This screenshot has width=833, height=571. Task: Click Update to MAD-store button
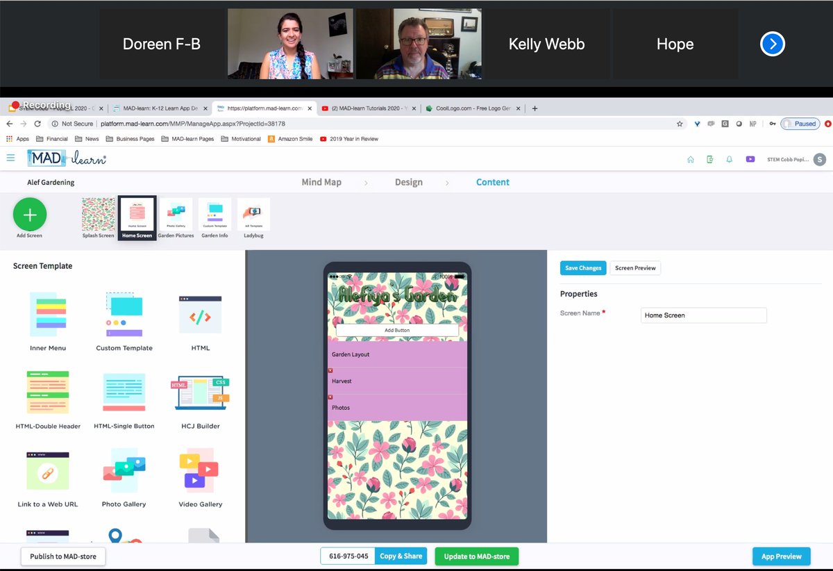point(477,556)
